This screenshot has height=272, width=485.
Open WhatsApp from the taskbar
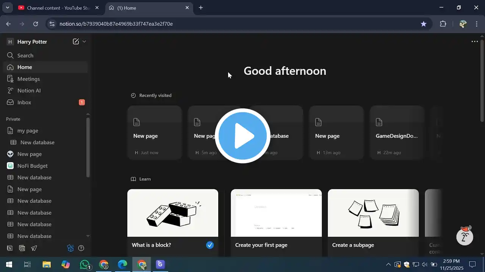pos(85,264)
